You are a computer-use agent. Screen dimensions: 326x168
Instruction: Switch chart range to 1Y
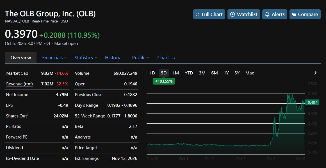[226, 73]
